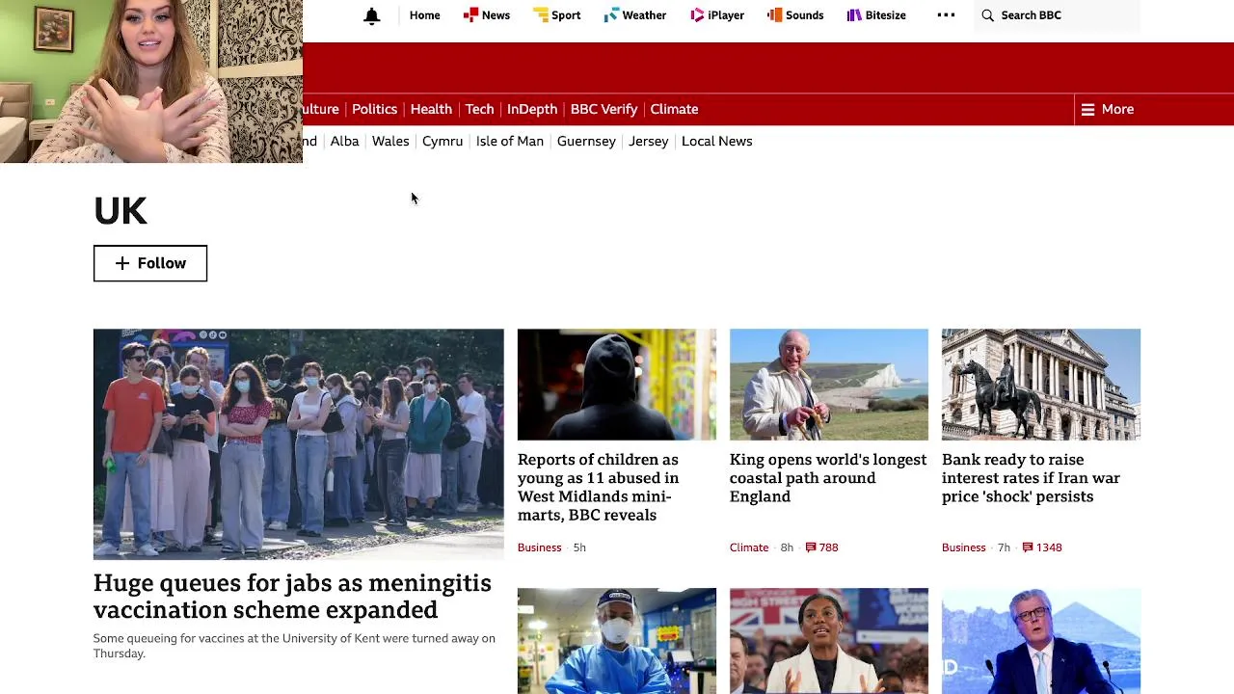The height and width of the screenshot is (694, 1234).
Task: Click Climate tag under coastal path story
Action: (749, 547)
